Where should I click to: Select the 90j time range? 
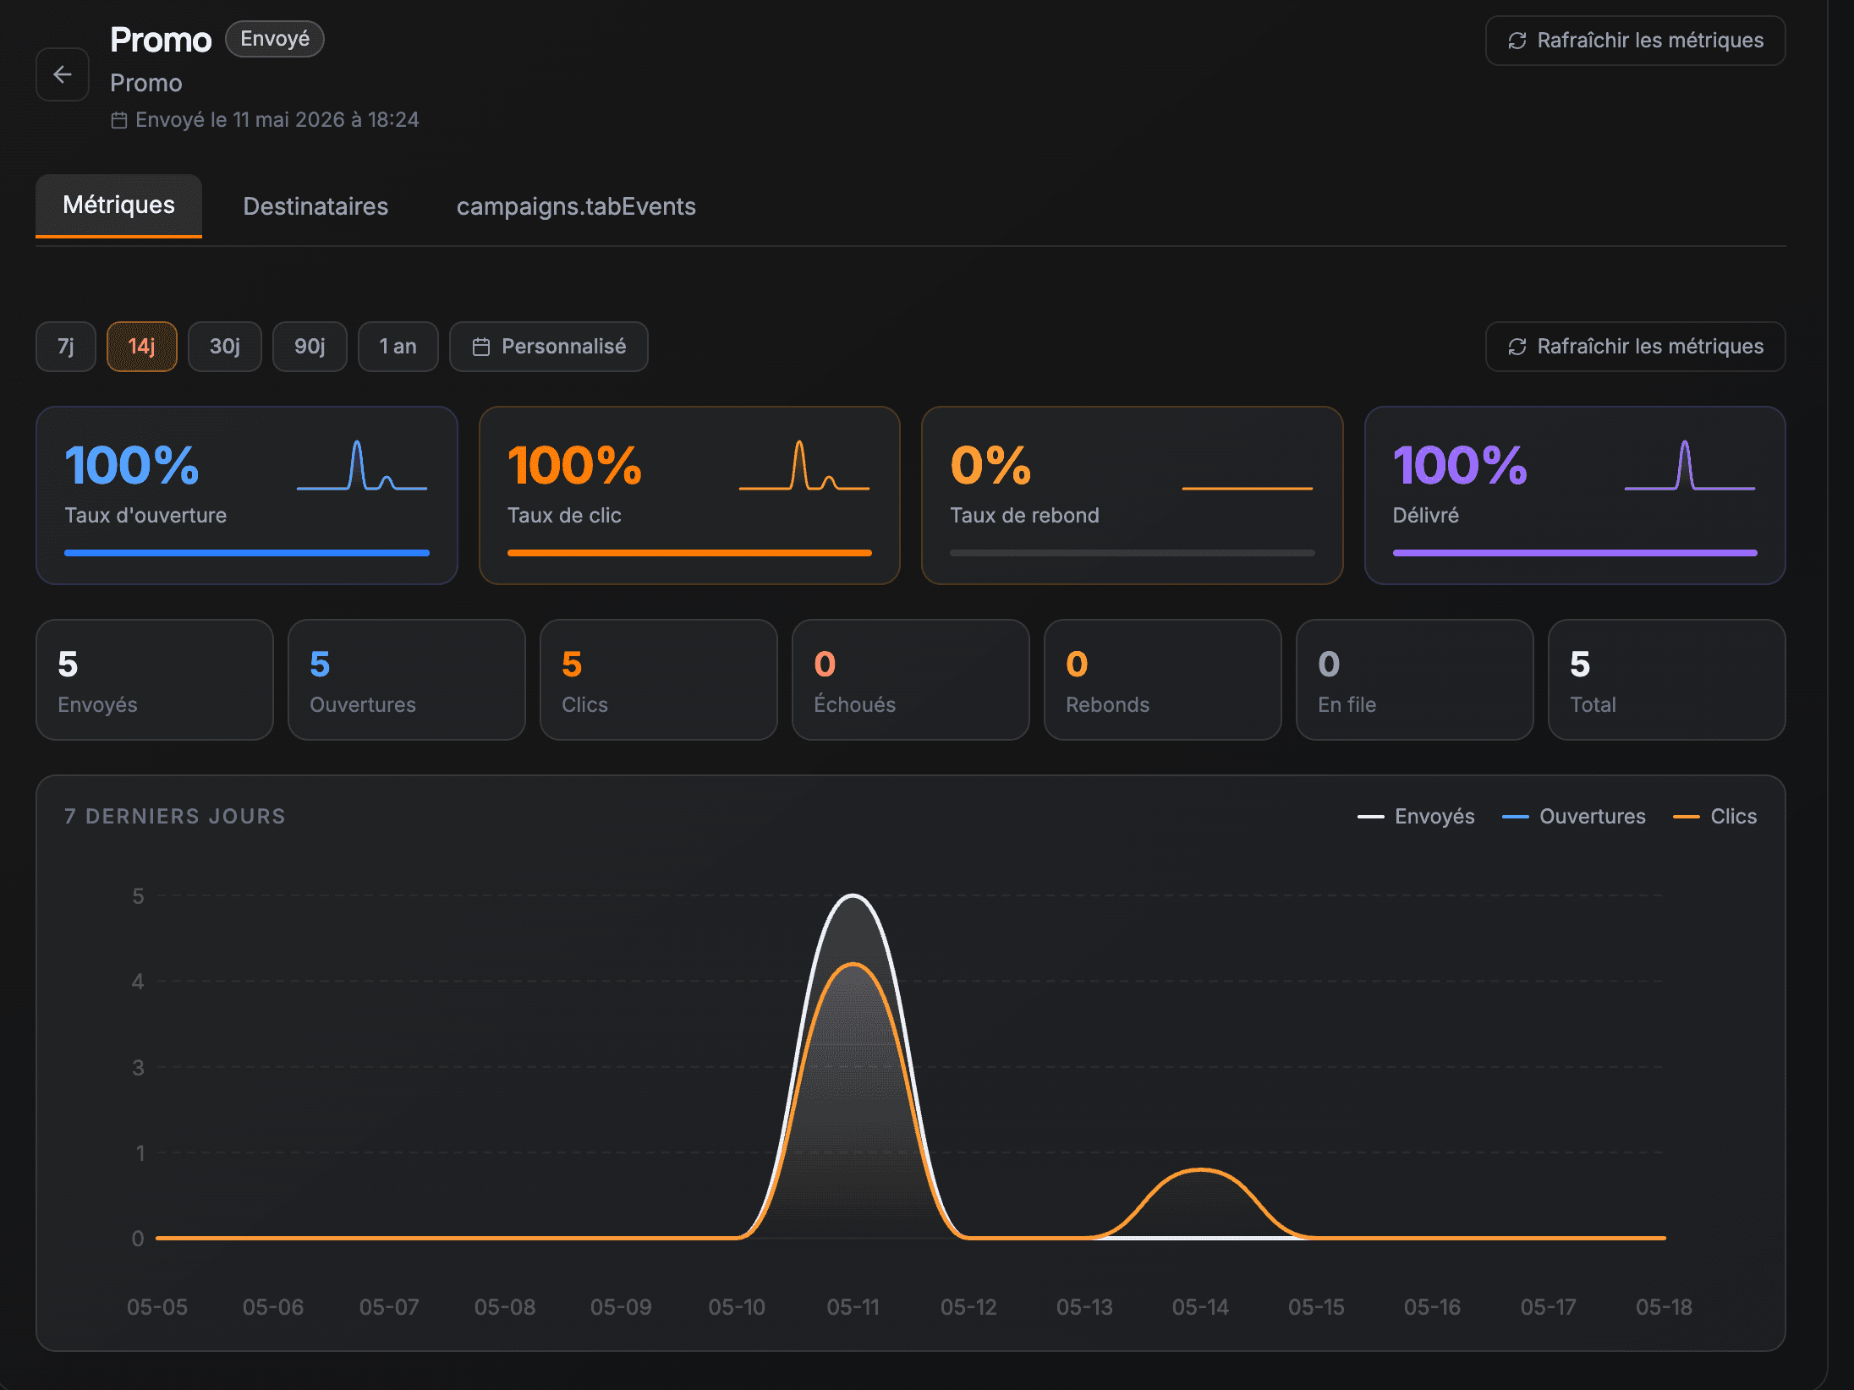coord(310,347)
